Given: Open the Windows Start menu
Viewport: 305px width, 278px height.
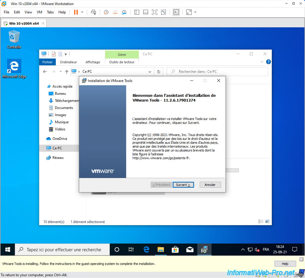Looking at the screenshot, I should pyautogui.click(x=8, y=249).
